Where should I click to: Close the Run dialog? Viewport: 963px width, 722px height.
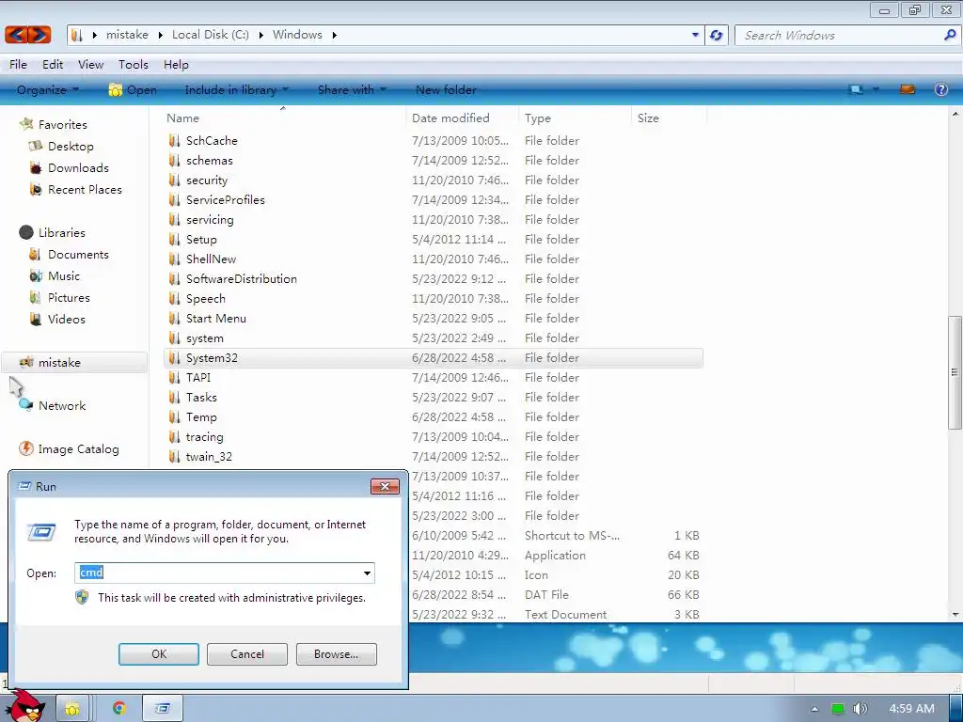pos(385,486)
